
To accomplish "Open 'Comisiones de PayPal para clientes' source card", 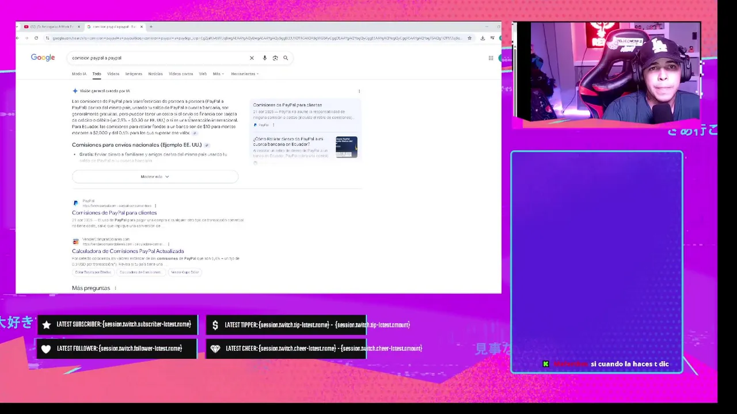I will point(306,114).
